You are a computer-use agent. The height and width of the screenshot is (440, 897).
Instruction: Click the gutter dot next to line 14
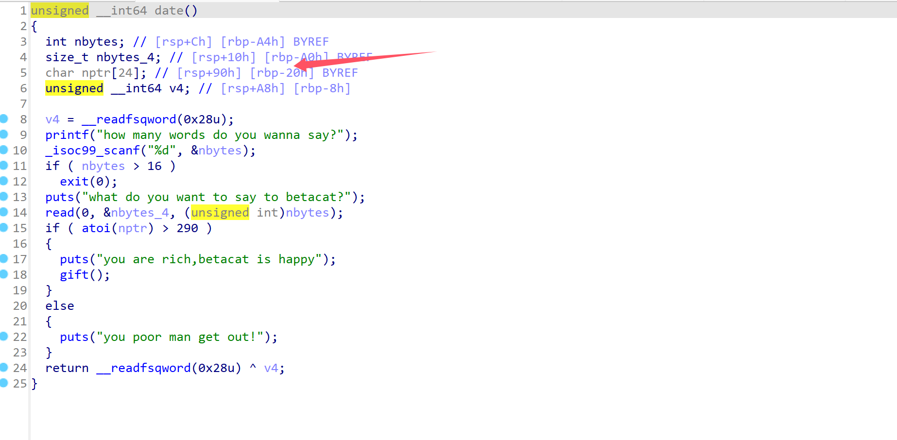tap(4, 212)
